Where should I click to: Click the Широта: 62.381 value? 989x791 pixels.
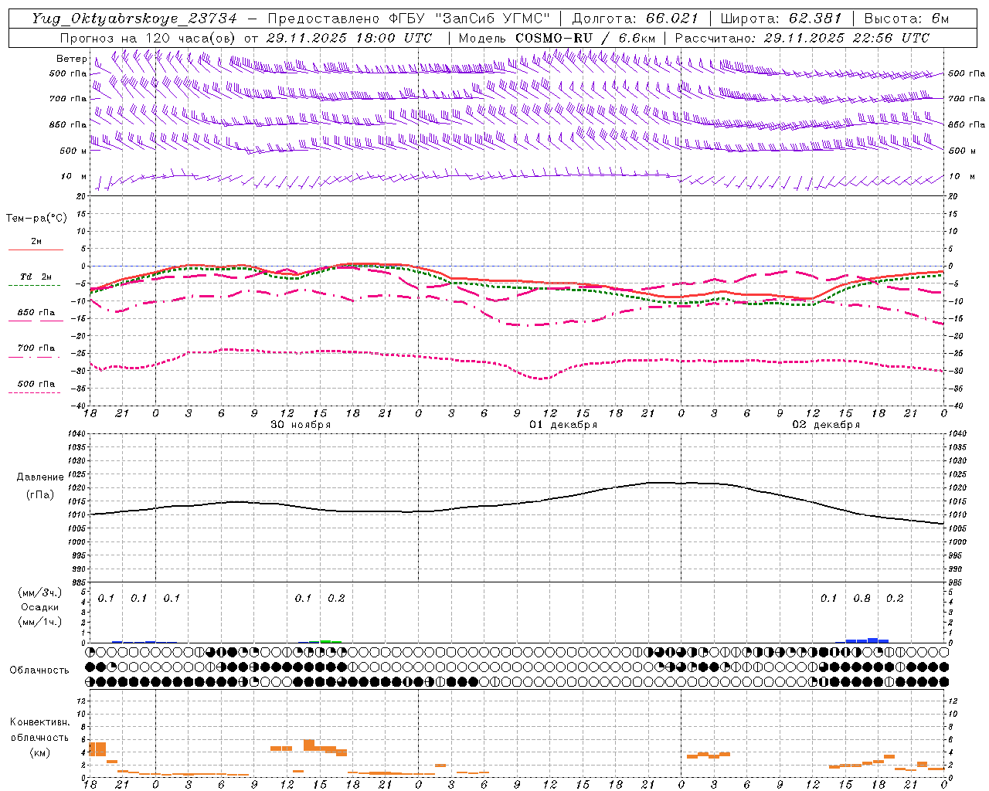click(781, 19)
